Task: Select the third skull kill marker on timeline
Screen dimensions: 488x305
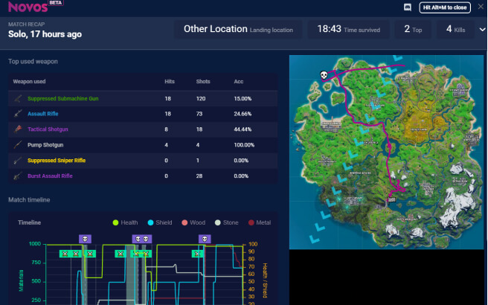Action: pos(146,239)
